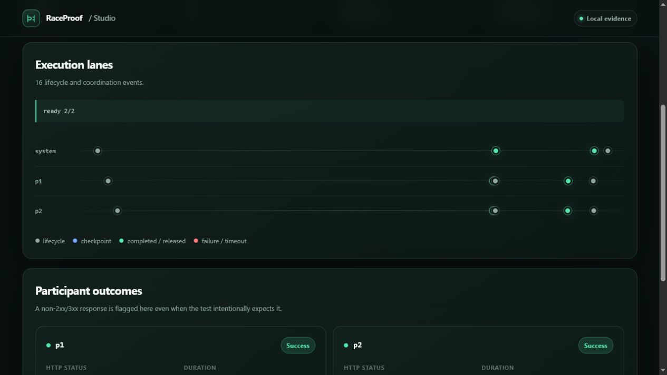Click the failure / timeout legend label
Image resolution: width=667 pixels, height=375 pixels.
point(224,241)
